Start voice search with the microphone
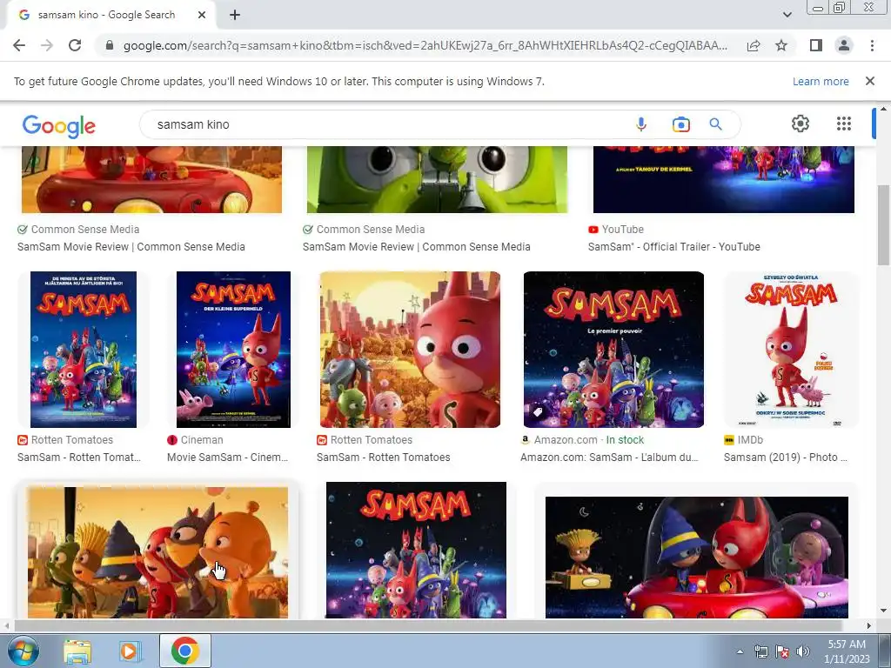Screen dimensions: 891x668 point(641,124)
